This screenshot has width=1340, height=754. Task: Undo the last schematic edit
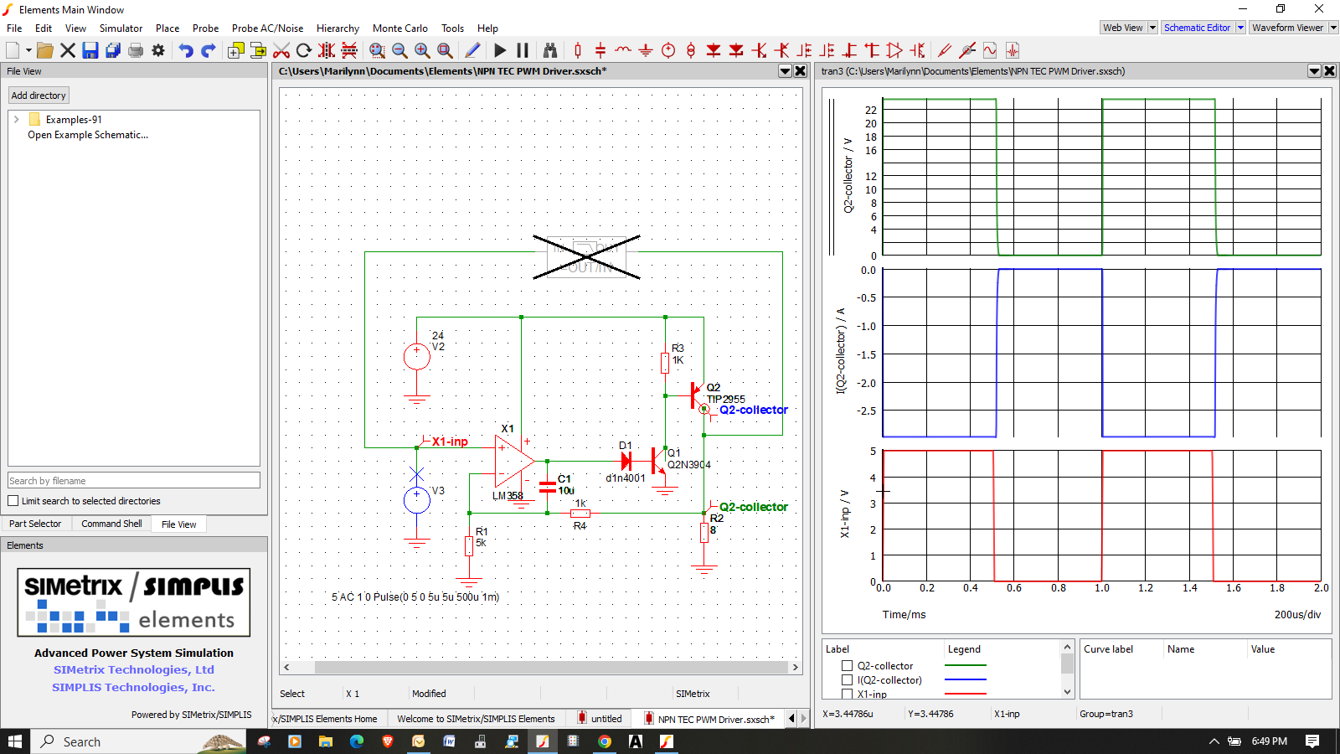(186, 50)
